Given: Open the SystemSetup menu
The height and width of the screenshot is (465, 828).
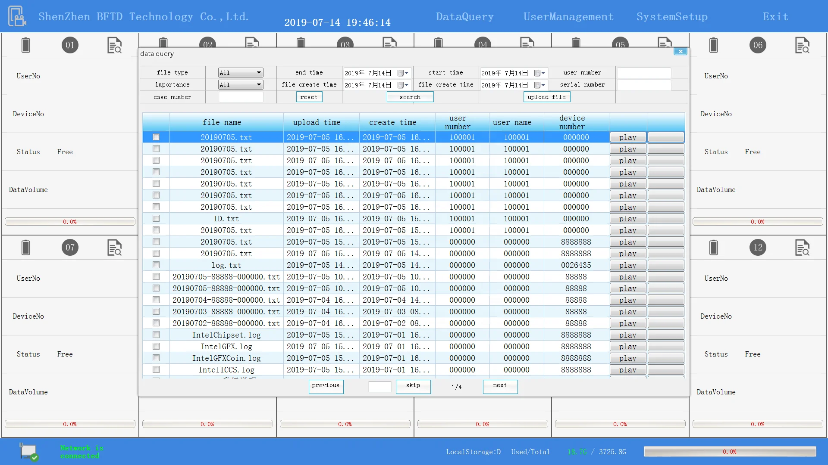Looking at the screenshot, I should (x=672, y=17).
